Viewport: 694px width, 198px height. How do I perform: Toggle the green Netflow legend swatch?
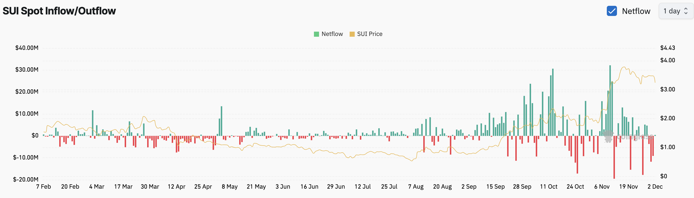click(316, 34)
